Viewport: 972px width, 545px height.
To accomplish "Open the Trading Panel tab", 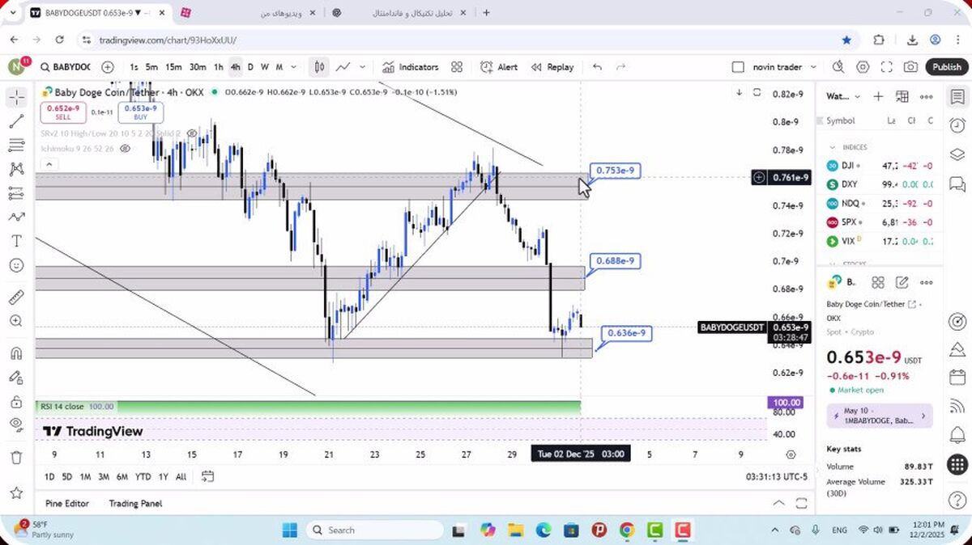I will (135, 503).
